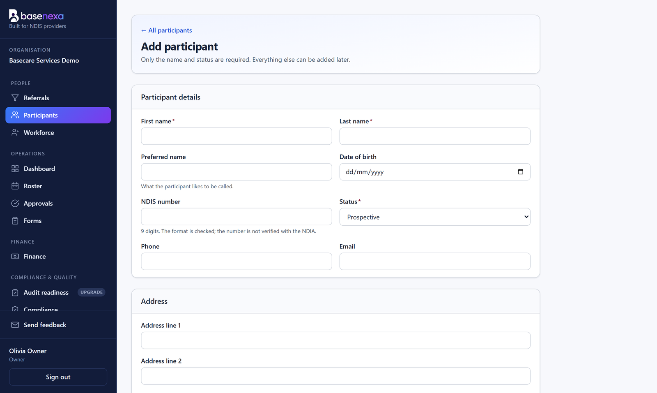Click the Roster calendar icon

[15, 186]
